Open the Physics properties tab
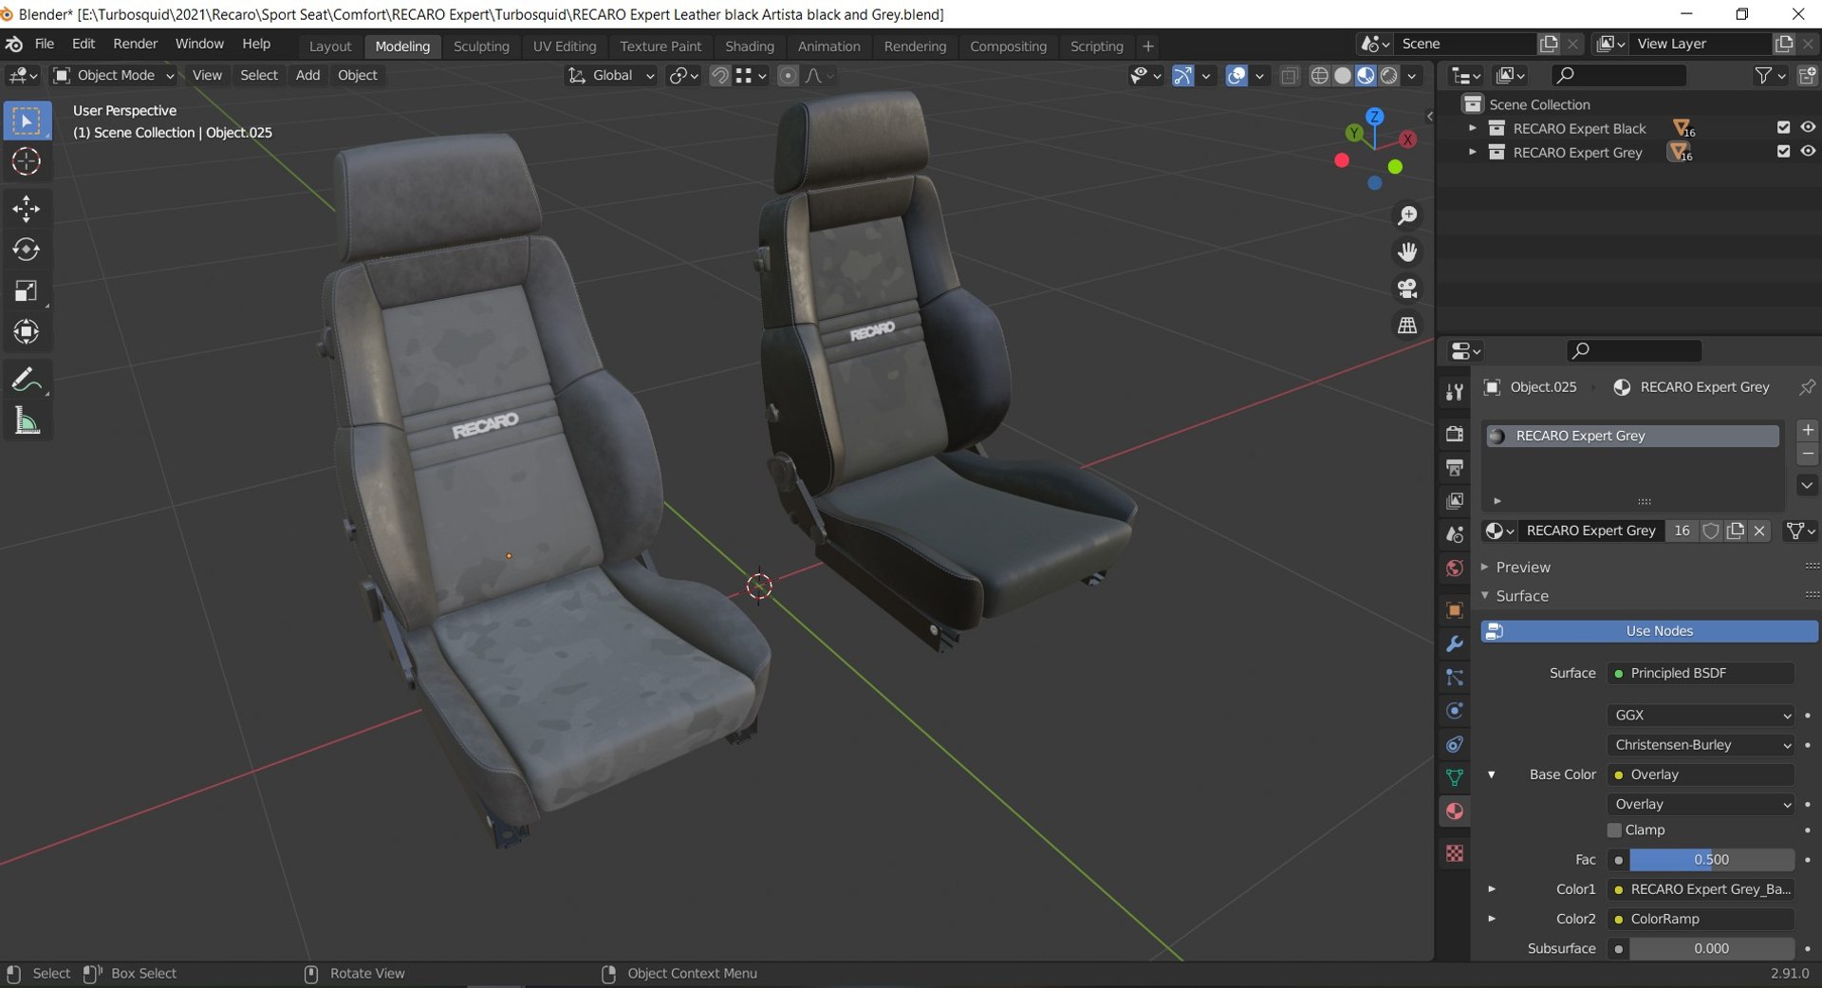Viewport: 1822px width, 988px height. 1454,710
